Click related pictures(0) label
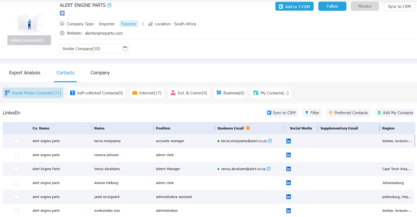Image resolution: width=417 pixels, height=217 pixels. click(29, 40)
